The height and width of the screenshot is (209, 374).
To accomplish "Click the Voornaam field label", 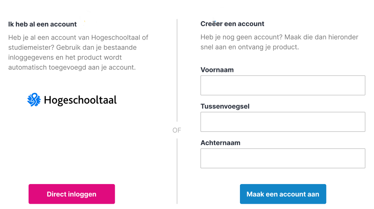I will [x=217, y=70].
